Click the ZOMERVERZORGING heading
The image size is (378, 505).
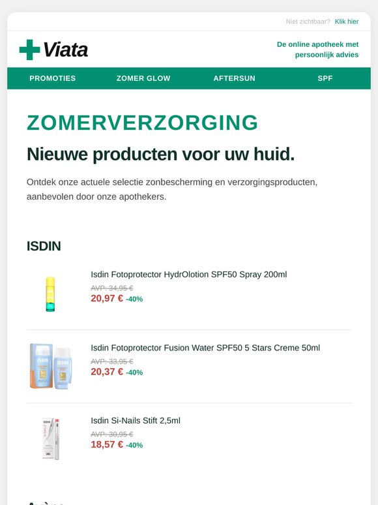tap(142, 123)
